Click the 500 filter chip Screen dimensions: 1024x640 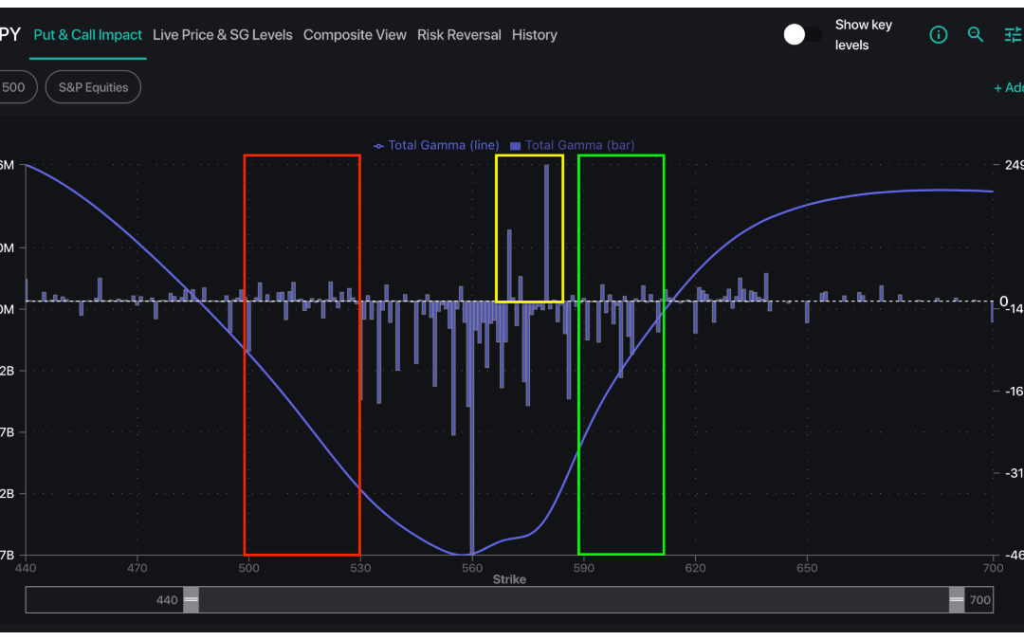pos(14,86)
